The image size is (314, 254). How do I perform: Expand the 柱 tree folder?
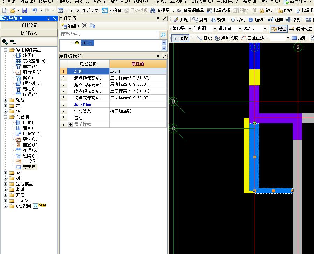5,106
